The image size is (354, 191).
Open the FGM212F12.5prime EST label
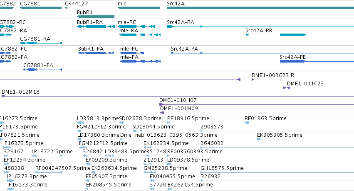[x=103, y=143]
